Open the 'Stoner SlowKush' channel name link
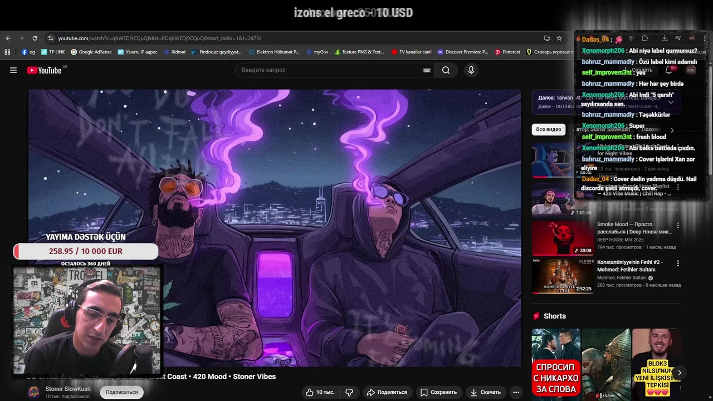The width and height of the screenshot is (713, 401). [x=68, y=389]
